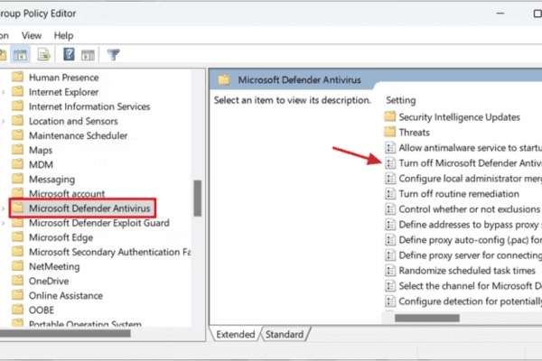The height and width of the screenshot is (361, 542).
Task: Click the tree pane vertical scrollbar thumb
Action: tap(197, 198)
